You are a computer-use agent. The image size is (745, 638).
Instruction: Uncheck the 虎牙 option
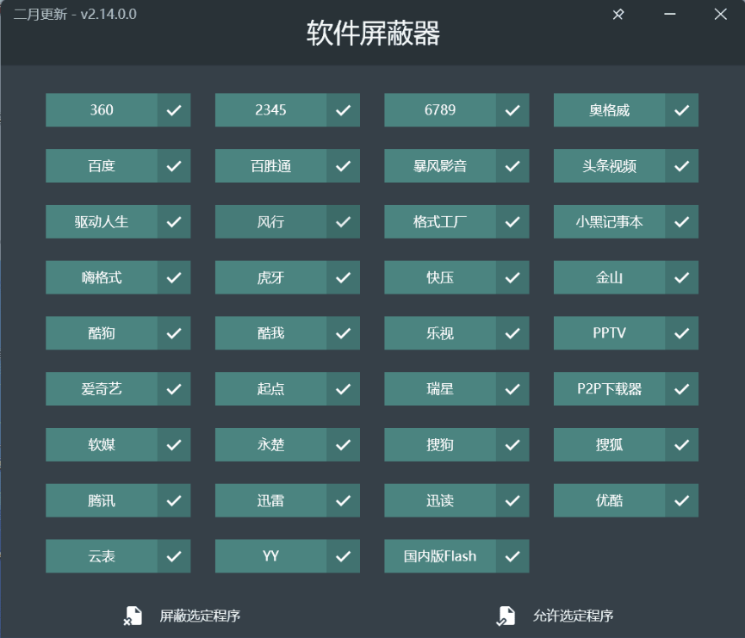(343, 277)
